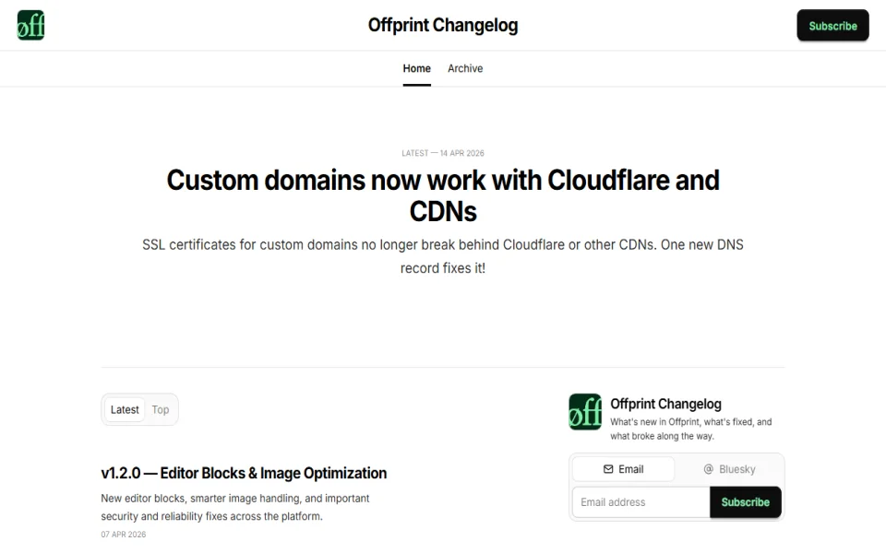Screen dimensions: 886x553
Task: Click the Offprint logo in the header
Action: tap(30, 25)
